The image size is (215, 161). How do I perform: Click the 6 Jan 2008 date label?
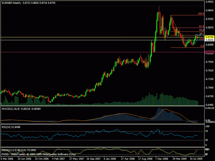coord(110,159)
